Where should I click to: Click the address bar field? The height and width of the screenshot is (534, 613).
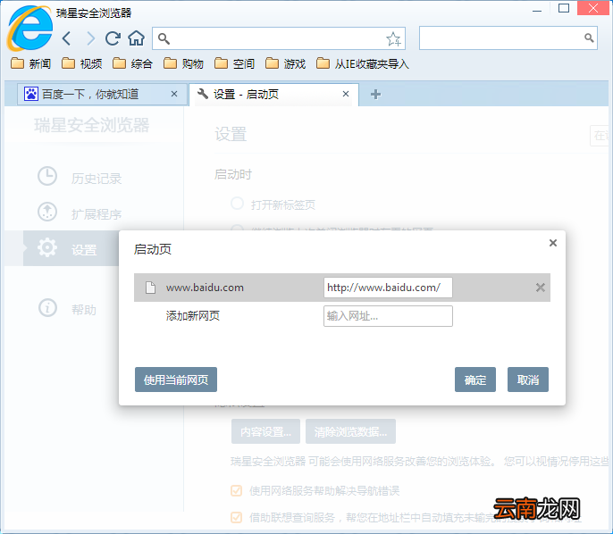pyautogui.click(x=279, y=38)
